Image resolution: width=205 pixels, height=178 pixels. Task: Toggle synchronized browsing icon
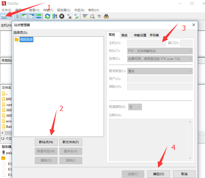coord(99,16)
